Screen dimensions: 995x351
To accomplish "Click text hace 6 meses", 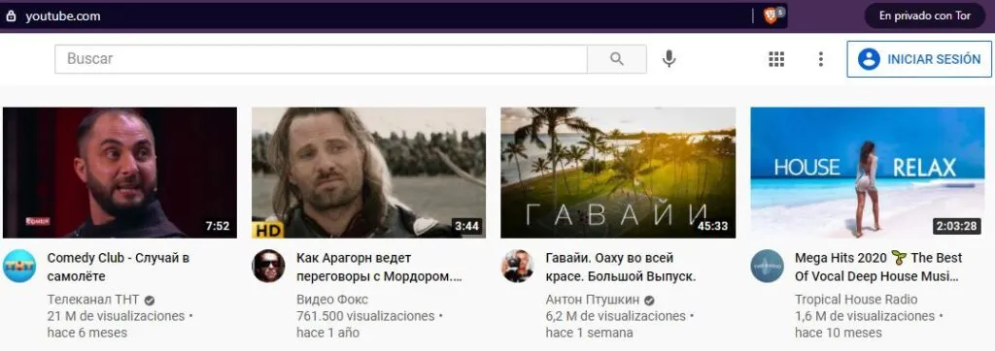I will point(86,333).
